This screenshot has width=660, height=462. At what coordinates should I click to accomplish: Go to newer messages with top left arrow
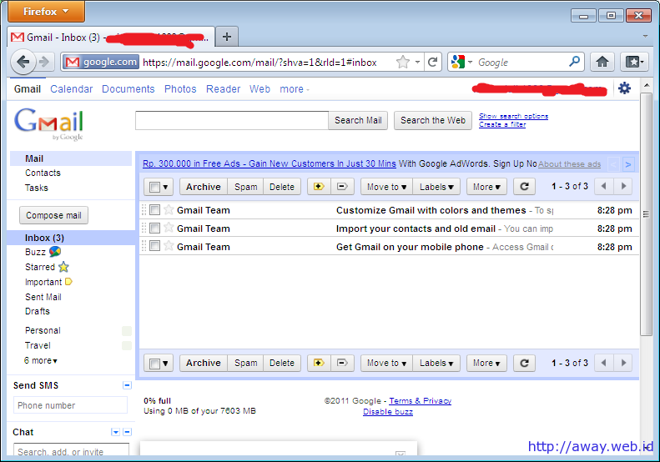(x=604, y=187)
